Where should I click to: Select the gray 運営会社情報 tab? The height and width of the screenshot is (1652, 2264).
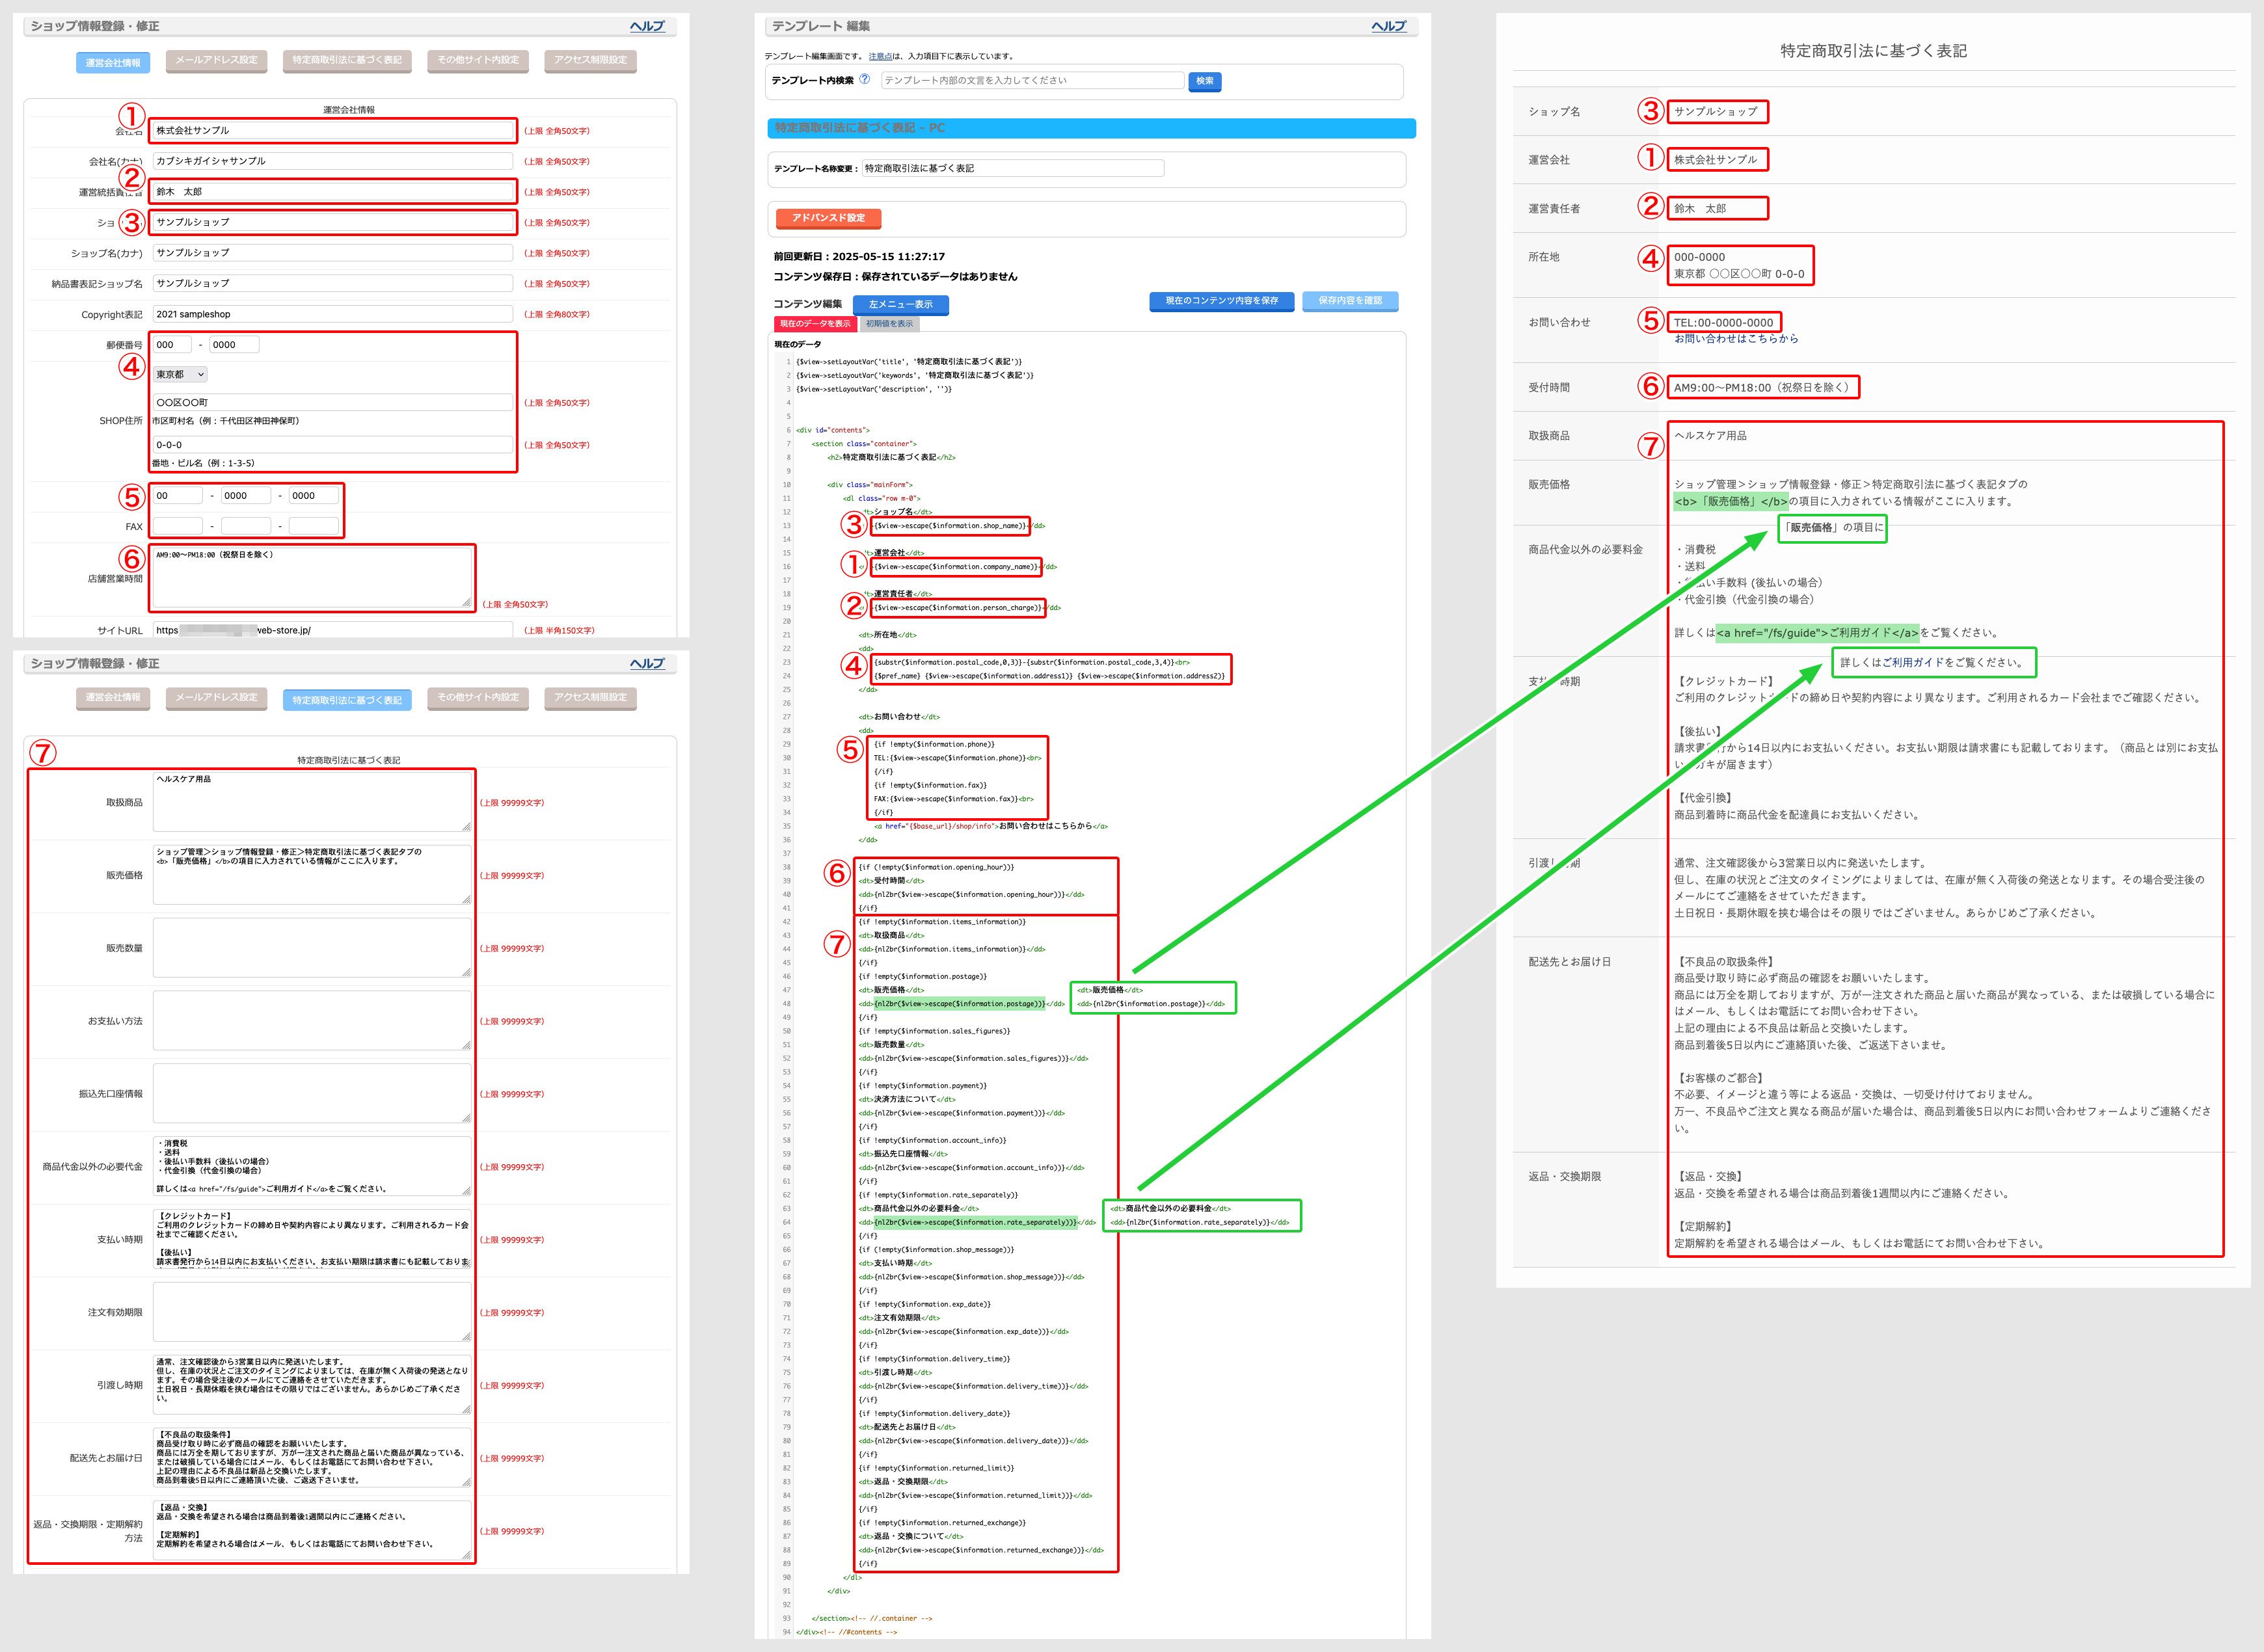pyautogui.click(x=113, y=697)
